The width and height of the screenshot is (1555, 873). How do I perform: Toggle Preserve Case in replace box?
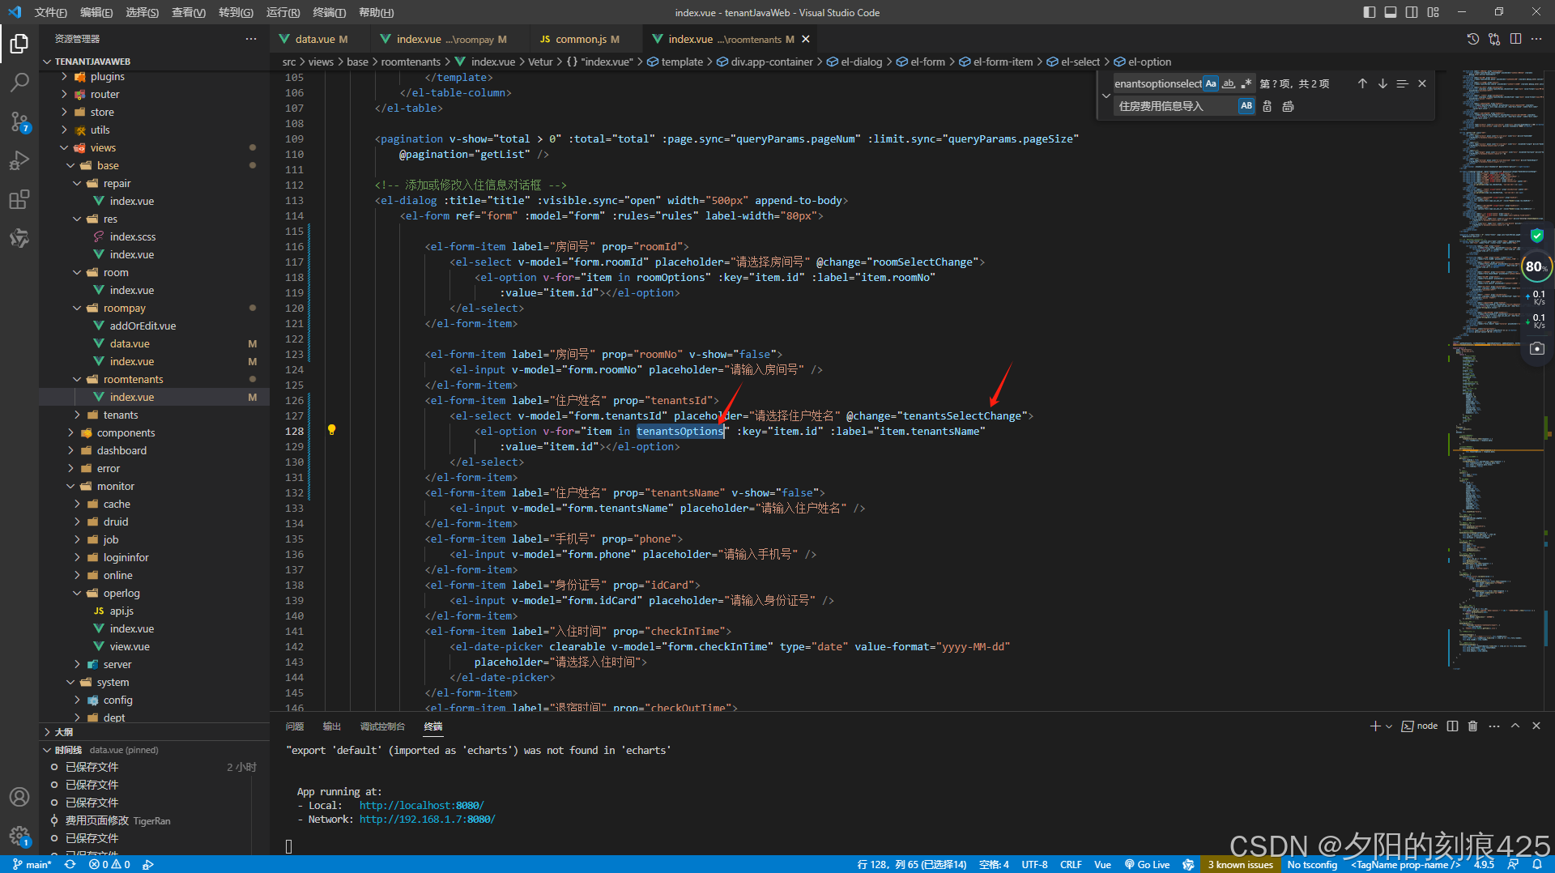tap(1246, 106)
